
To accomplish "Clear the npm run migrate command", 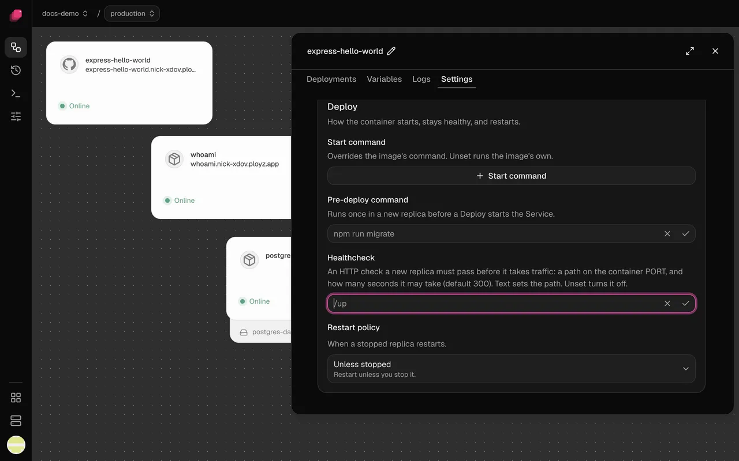I will pos(667,234).
